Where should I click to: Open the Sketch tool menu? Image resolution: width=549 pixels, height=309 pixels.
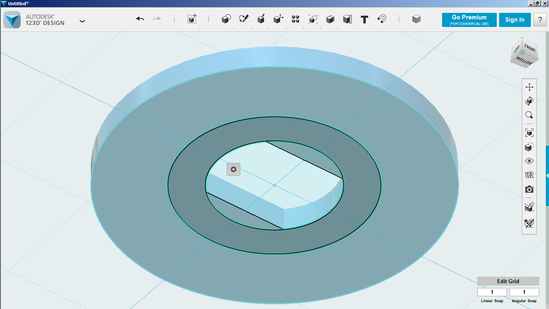click(x=244, y=19)
